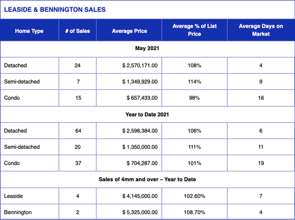The height and width of the screenshot is (220, 295).
Task: Select the 114% list price cell
Action: coord(194,81)
